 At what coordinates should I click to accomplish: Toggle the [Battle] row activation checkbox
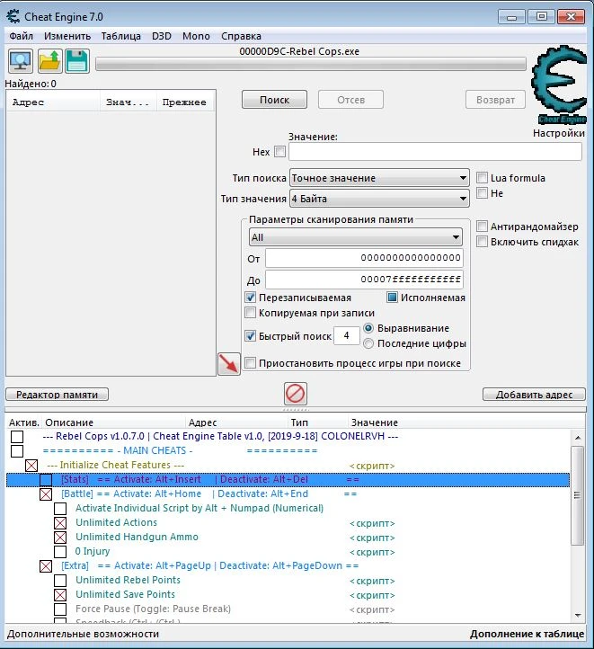pyautogui.click(x=46, y=494)
